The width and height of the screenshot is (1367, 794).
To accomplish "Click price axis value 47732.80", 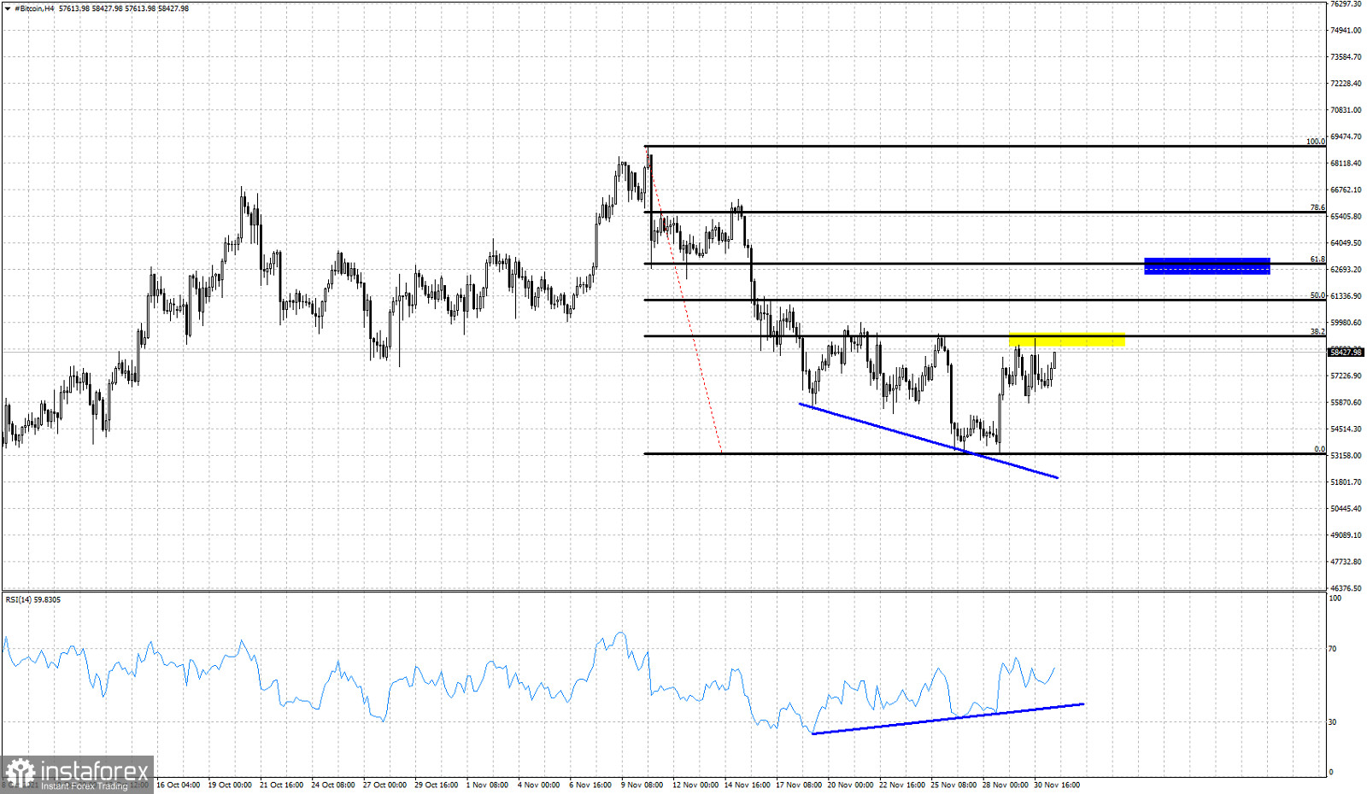I will [1346, 562].
